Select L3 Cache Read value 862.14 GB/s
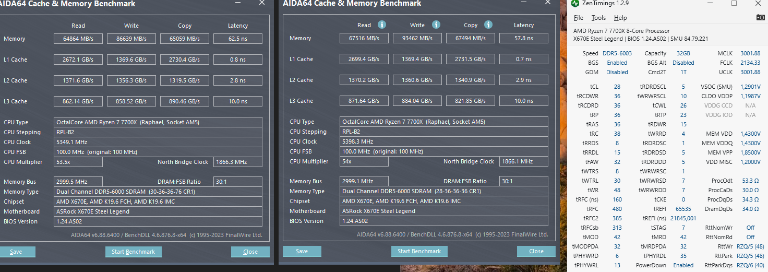 pyautogui.click(x=78, y=101)
